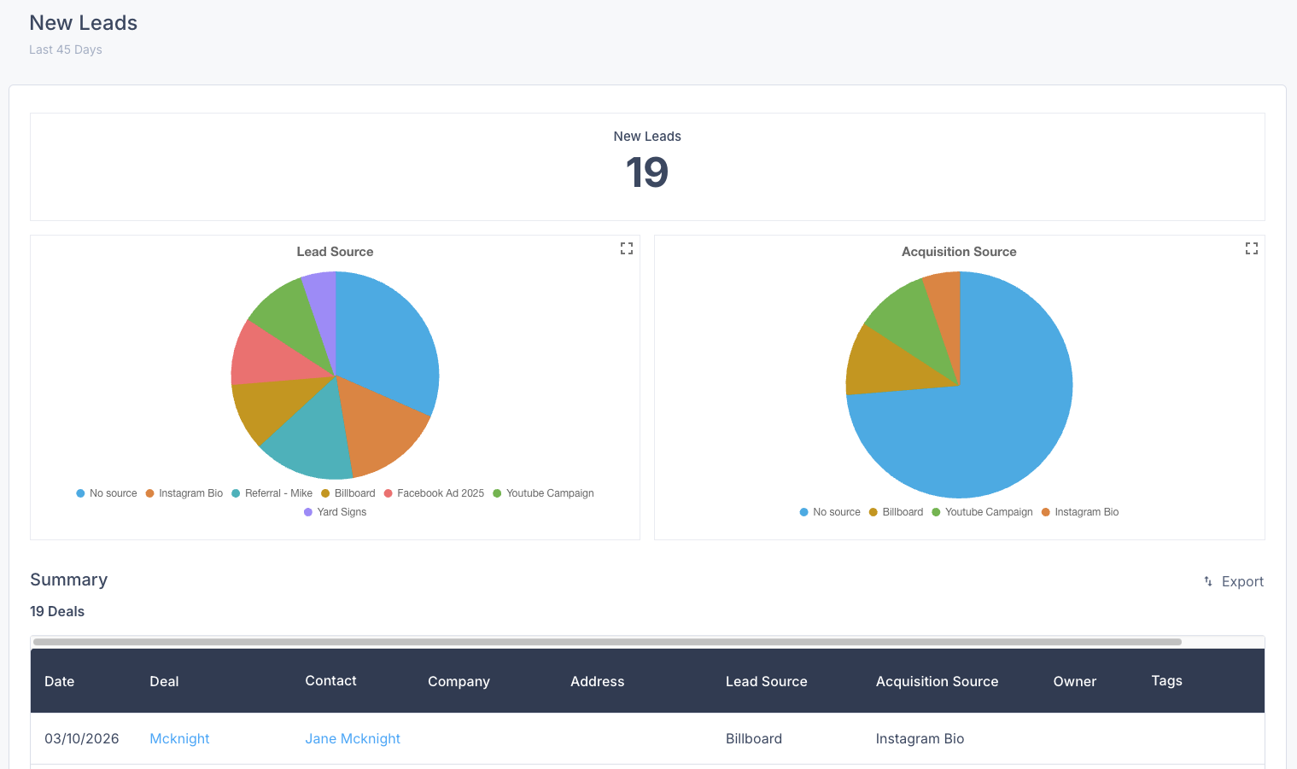This screenshot has height=769, width=1297.
Task: Toggle No source in Acquisition Source legend
Action: [830, 512]
